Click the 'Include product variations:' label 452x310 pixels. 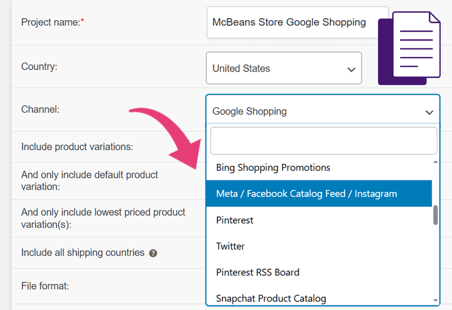(x=77, y=147)
